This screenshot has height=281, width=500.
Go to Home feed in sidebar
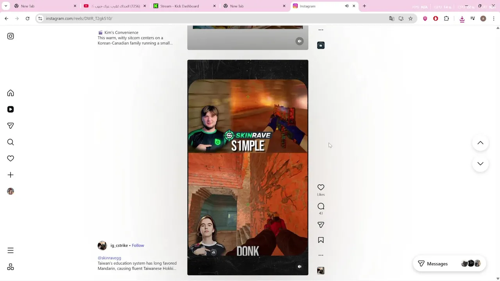[11, 93]
